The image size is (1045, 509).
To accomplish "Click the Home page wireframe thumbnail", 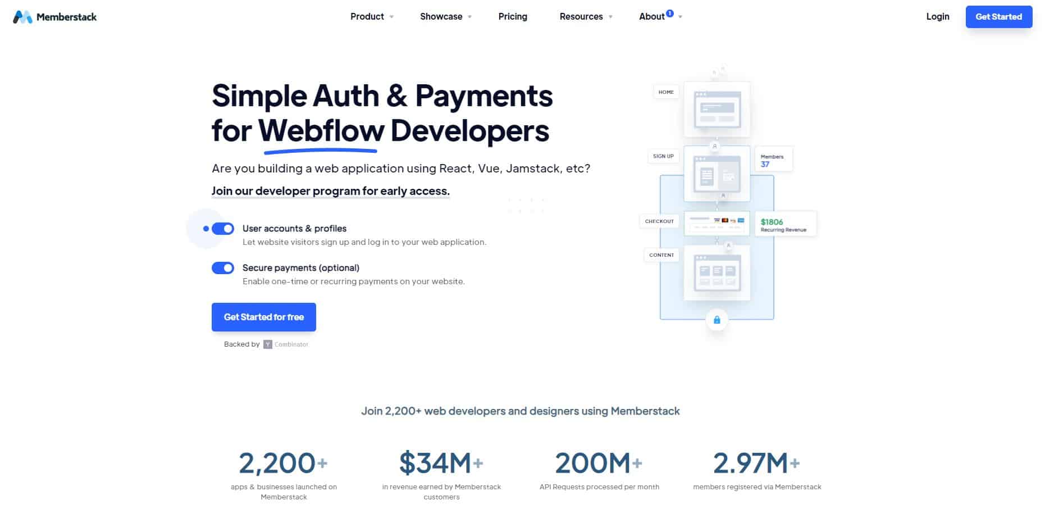I will (x=717, y=110).
